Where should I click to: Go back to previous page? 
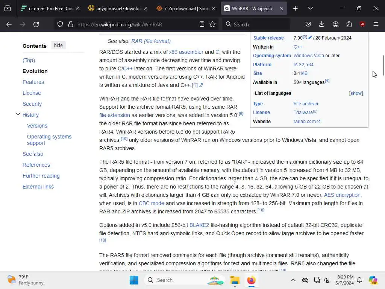click(x=9, y=24)
